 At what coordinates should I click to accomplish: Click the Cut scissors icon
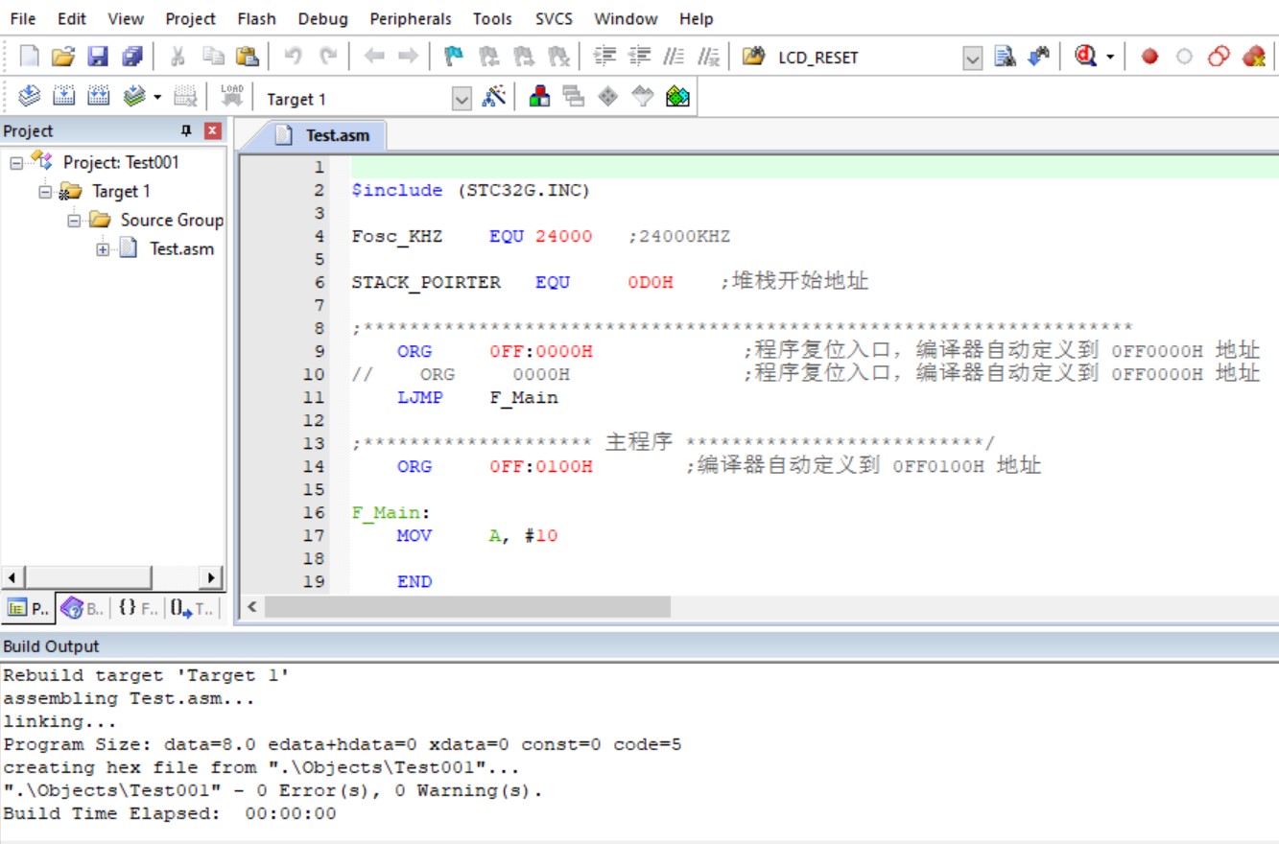coord(178,57)
